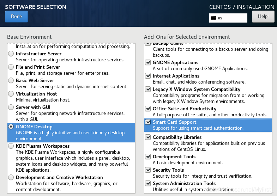Screen dimensions: 277x196
Task: Toggle Smart Card Support checkbox
Action: coord(148,122)
